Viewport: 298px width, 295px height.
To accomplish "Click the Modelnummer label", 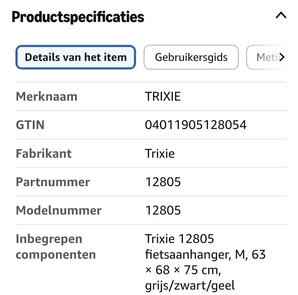I will [58, 210].
